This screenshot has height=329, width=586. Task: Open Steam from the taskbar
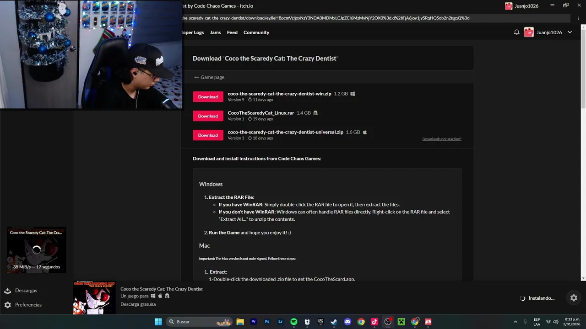pos(334,322)
